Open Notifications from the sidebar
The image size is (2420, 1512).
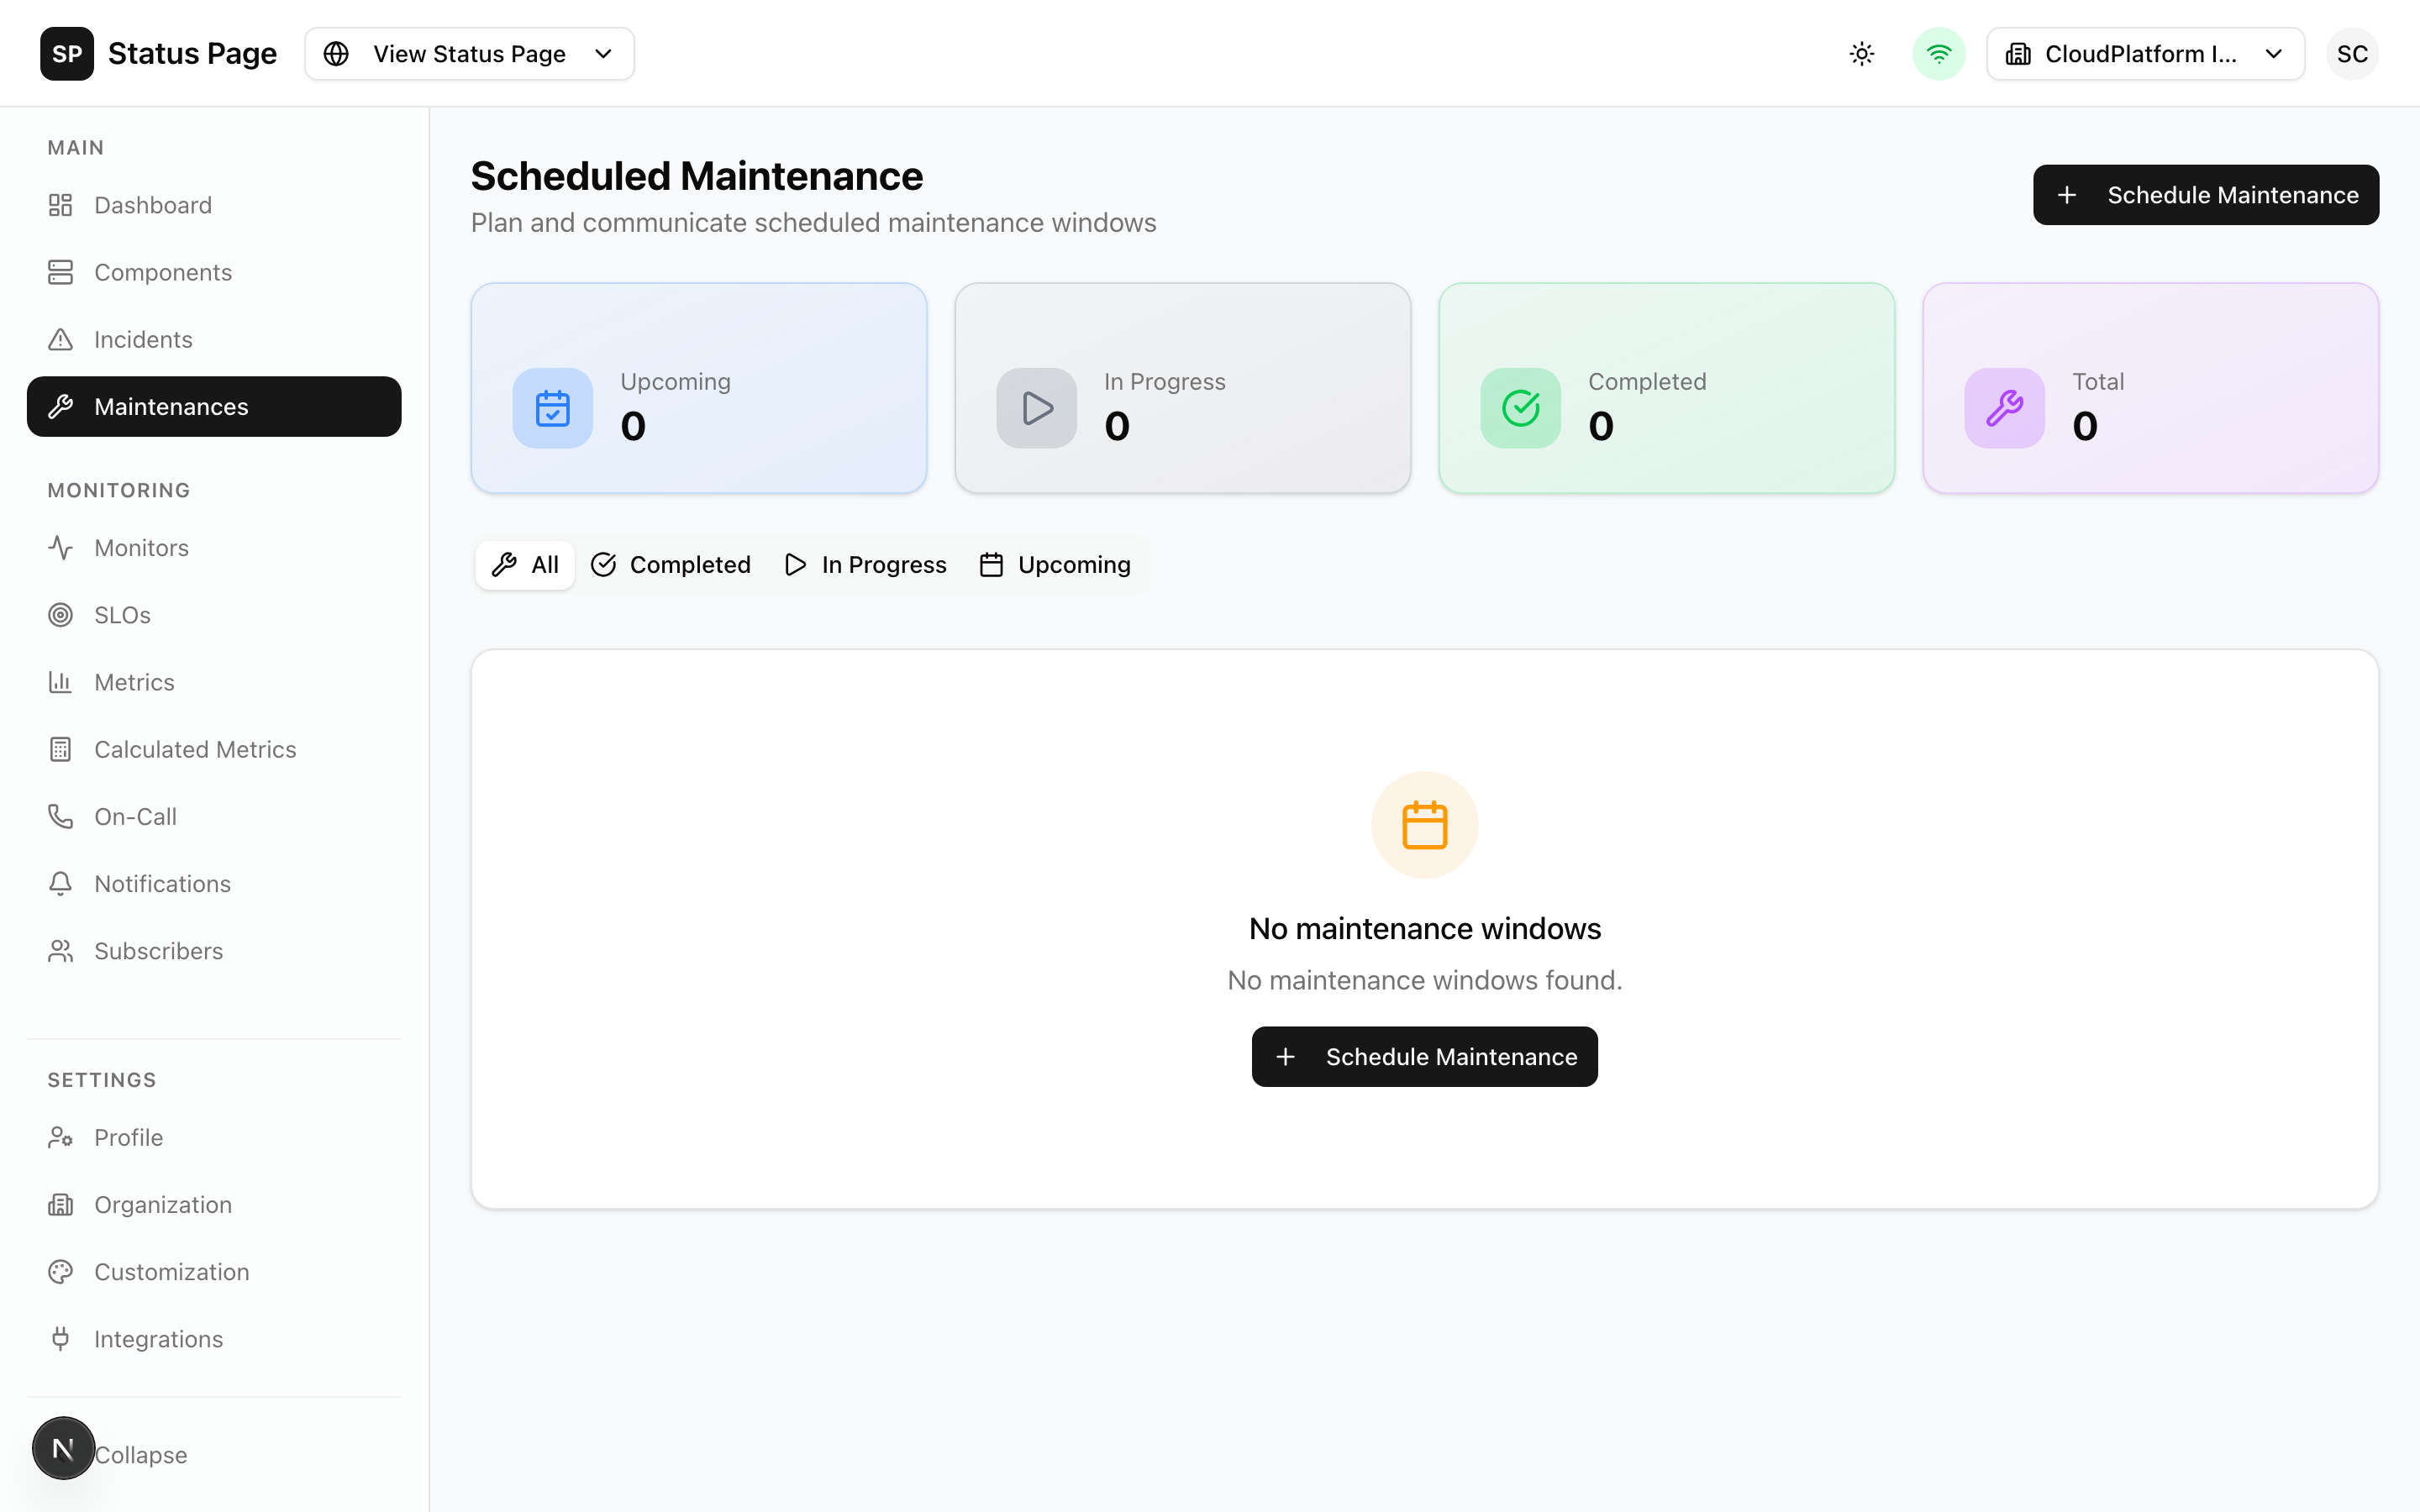(x=162, y=883)
